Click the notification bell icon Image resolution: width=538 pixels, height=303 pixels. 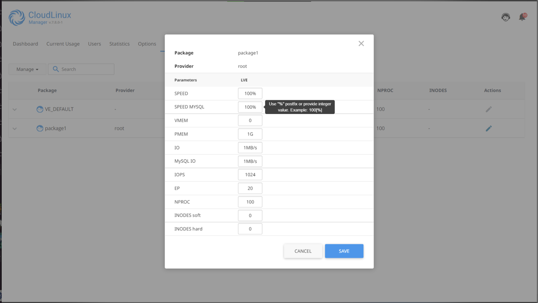(x=522, y=17)
